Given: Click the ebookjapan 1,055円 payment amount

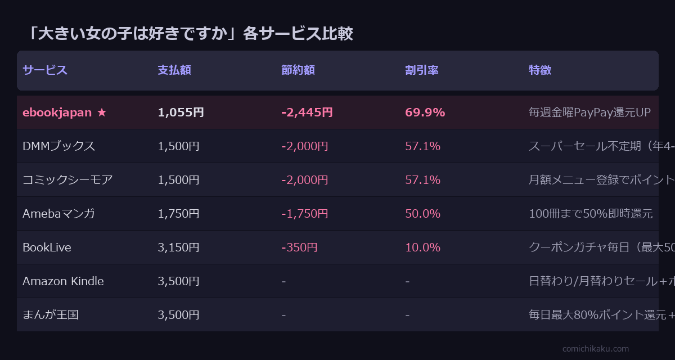Looking at the screenshot, I should [181, 112].
